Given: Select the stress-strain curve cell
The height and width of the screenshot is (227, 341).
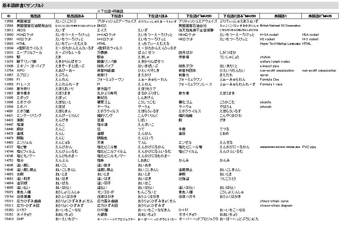Looking at the screenshot, I should (274, 201).
